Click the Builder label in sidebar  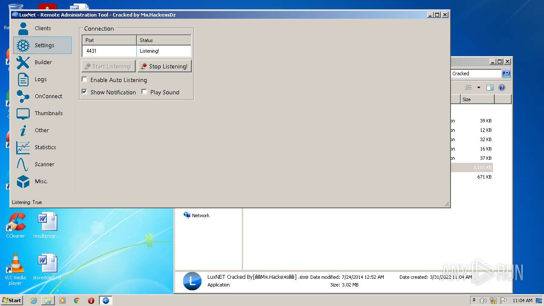coord(43,62)
